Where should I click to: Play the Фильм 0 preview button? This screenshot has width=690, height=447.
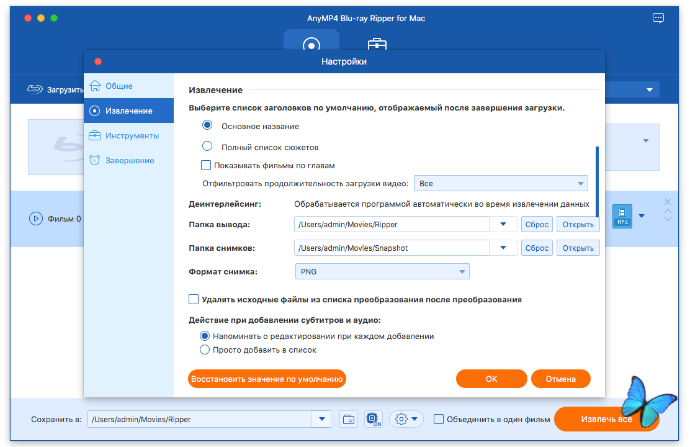pos(36,219)
